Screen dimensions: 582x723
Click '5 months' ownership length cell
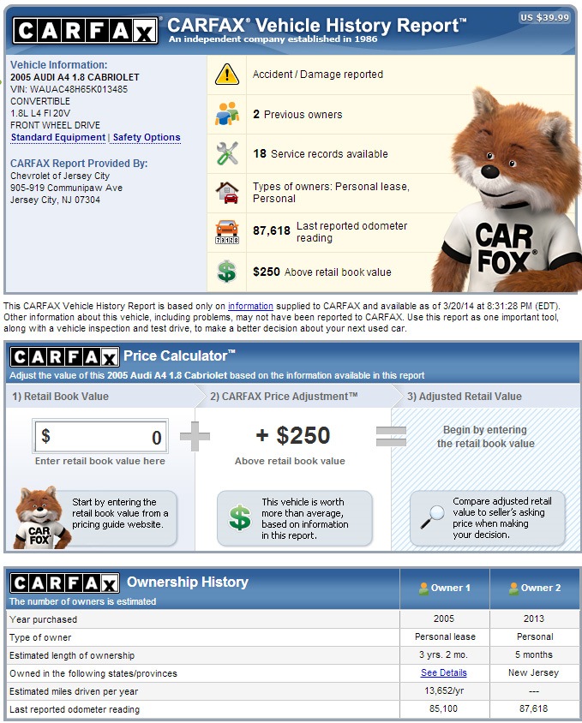pyautogui.click(x=534, y=654)
